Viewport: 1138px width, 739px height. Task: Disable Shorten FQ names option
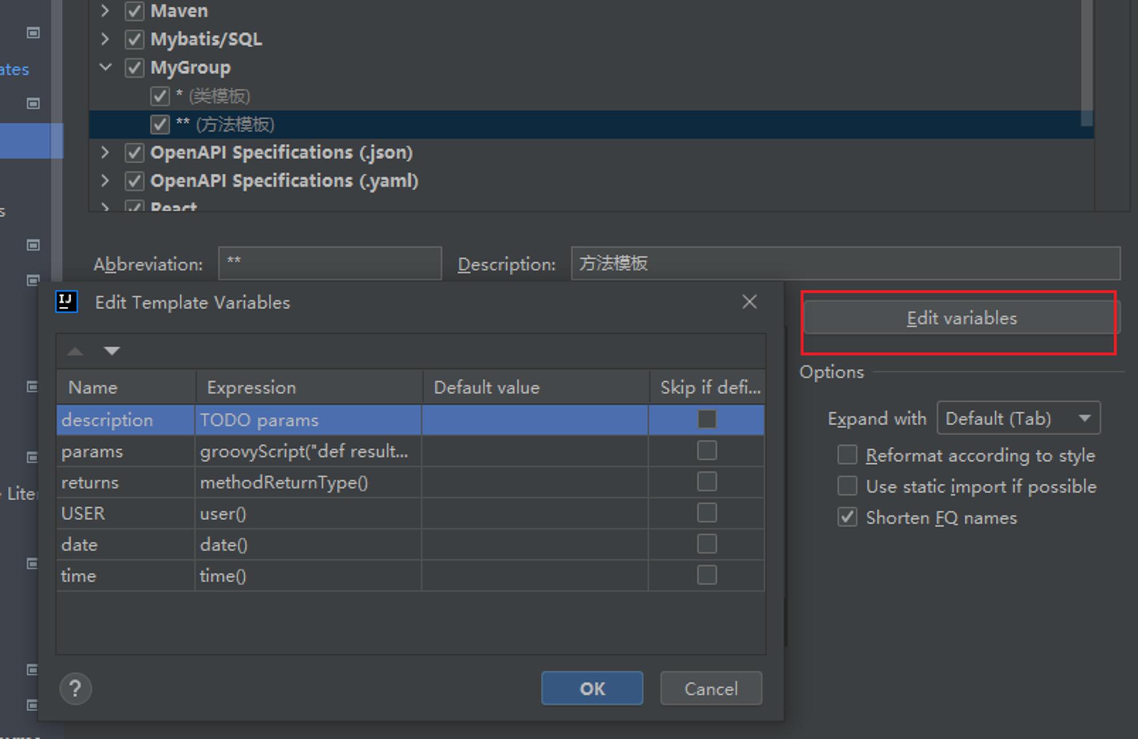tap(847, 517)
